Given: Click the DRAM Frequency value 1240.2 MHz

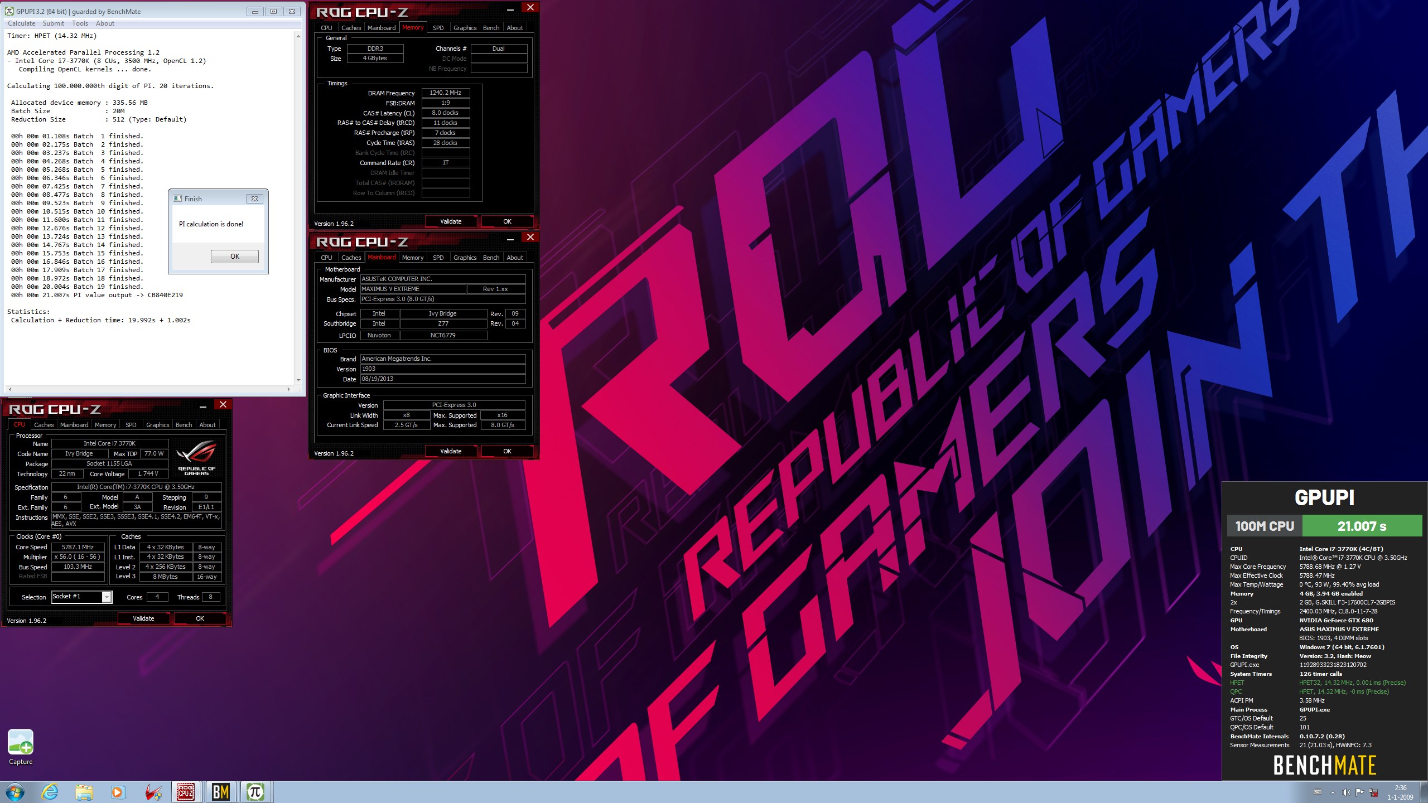Looking at the screenshot, I should [x=446, y=93].
